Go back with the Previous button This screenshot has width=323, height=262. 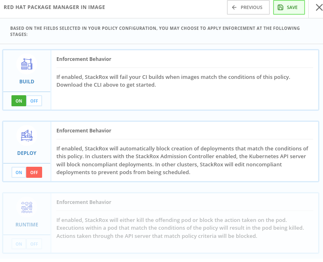tap(248, 7)
